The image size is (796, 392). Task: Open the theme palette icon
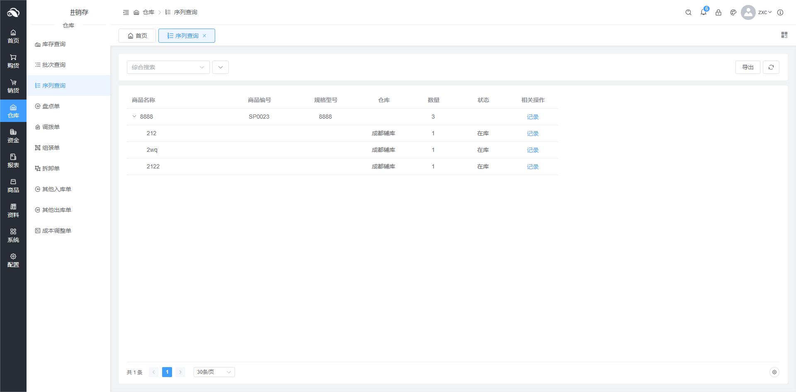click(733, 12)
